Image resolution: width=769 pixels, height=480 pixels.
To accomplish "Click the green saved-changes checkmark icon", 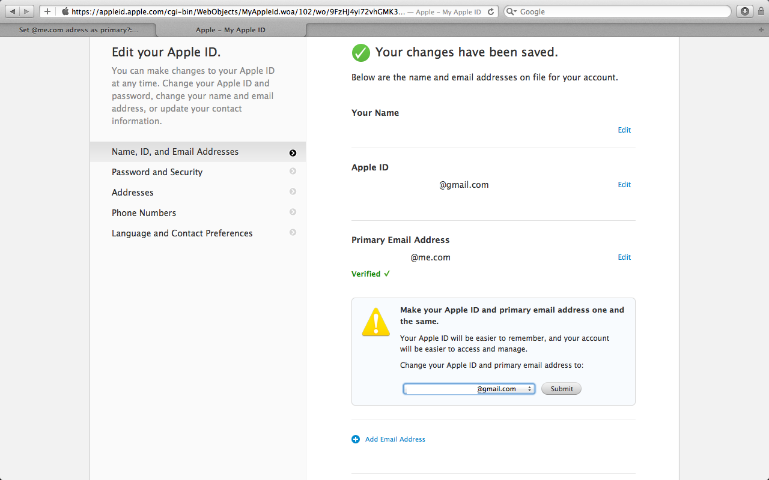I will pos(361,53).
